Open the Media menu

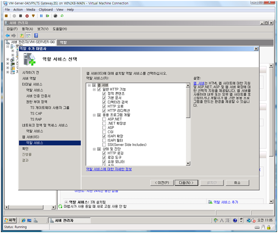click(31, 10)
